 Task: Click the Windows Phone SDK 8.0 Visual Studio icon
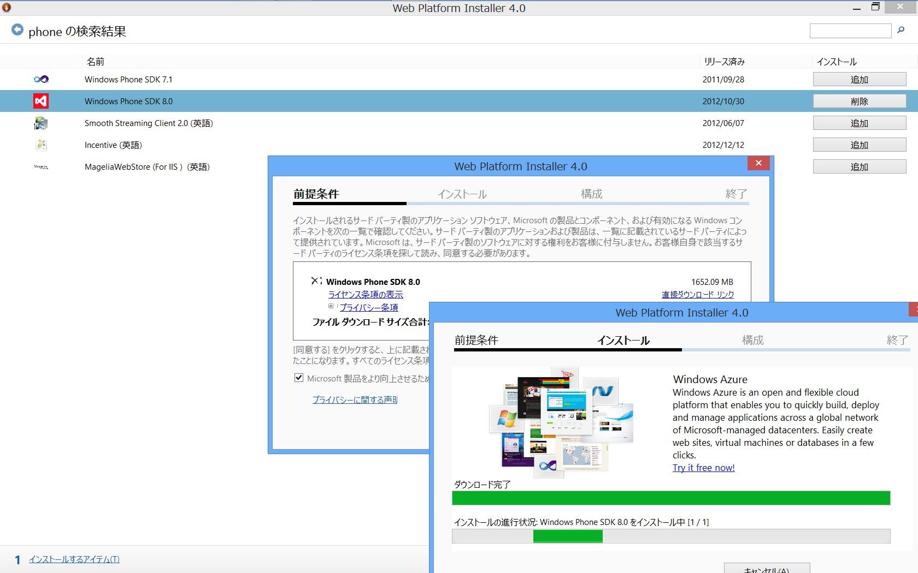coord(41,101)
